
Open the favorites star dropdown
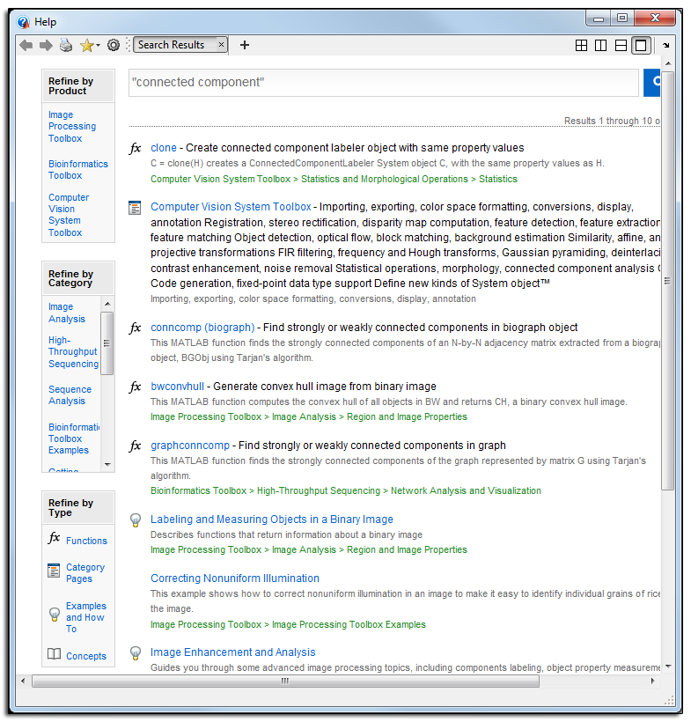click(x=89, y=45)
